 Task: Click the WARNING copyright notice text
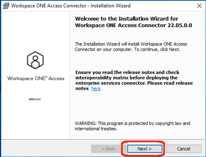click(133, 126)
